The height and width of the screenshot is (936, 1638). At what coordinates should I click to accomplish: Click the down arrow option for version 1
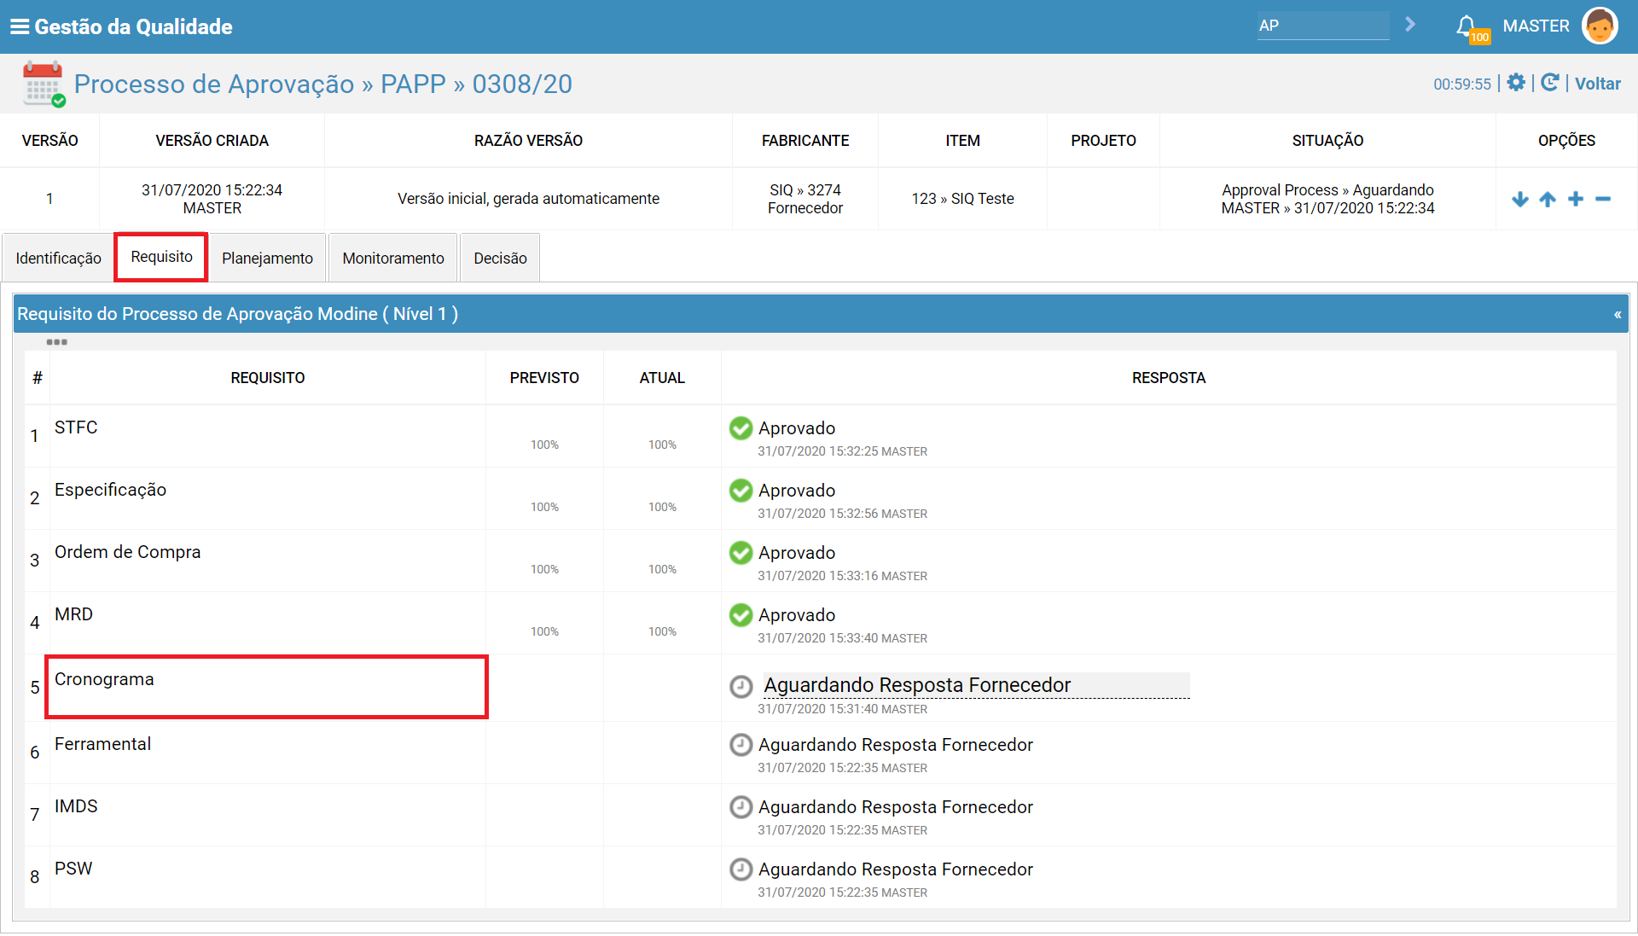pos(1520,200)
